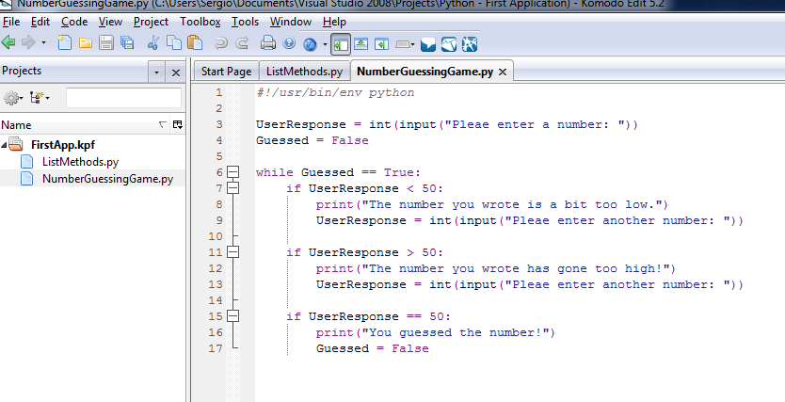Click the "if UserResponse == 50:" line
Screen dimensions: 785x402
368,317
